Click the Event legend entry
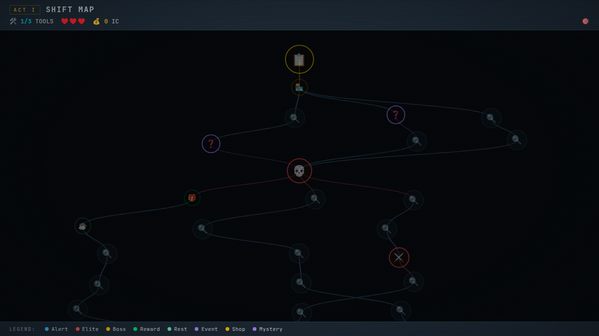This screenshot has height=336, width=599. coord(206,329)
